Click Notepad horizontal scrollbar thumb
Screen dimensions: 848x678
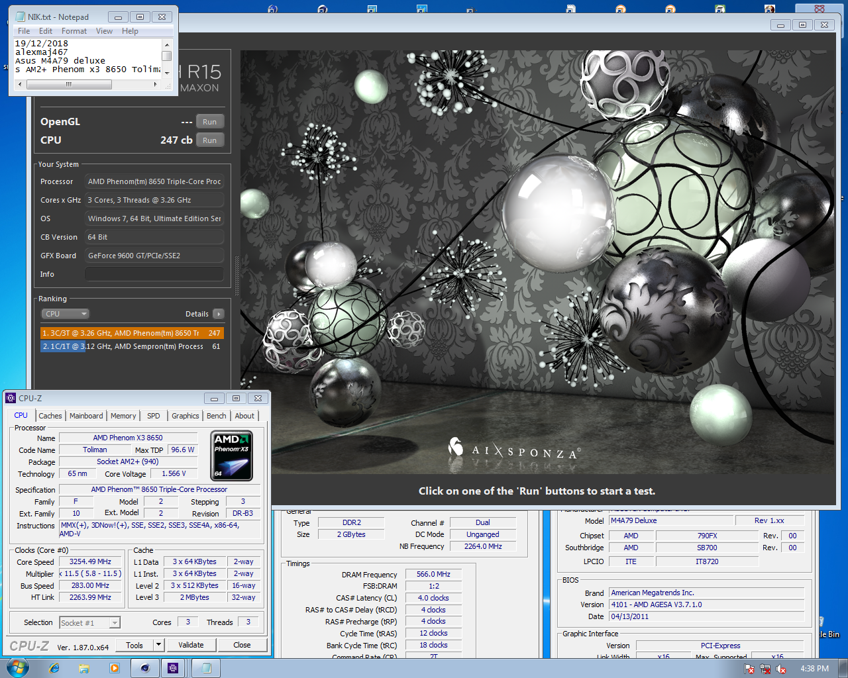(68, 84)
